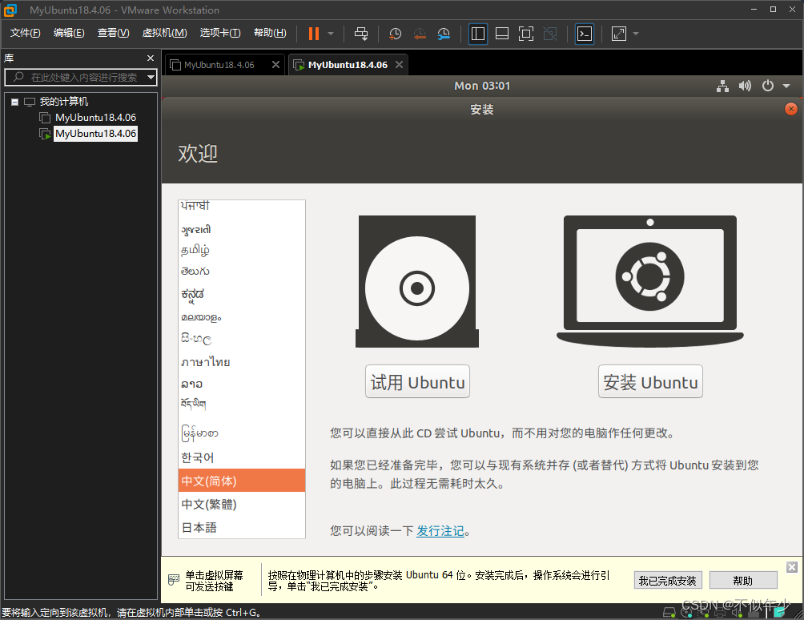This screenshot has width=804, height=620.
Task: Select ગુજરાતી language
Action: [242, 229]
